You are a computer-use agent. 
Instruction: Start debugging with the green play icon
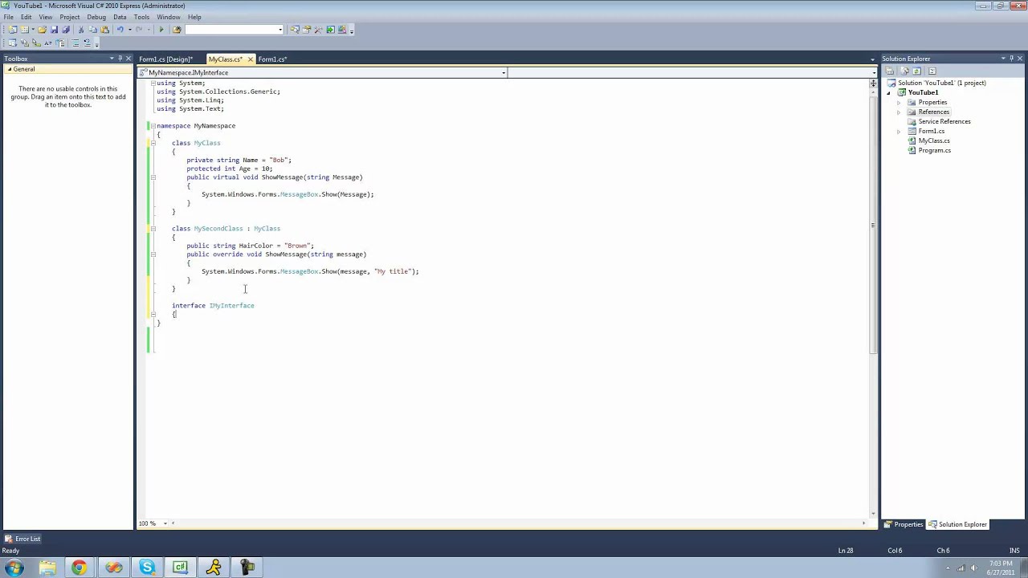(161, 30)
